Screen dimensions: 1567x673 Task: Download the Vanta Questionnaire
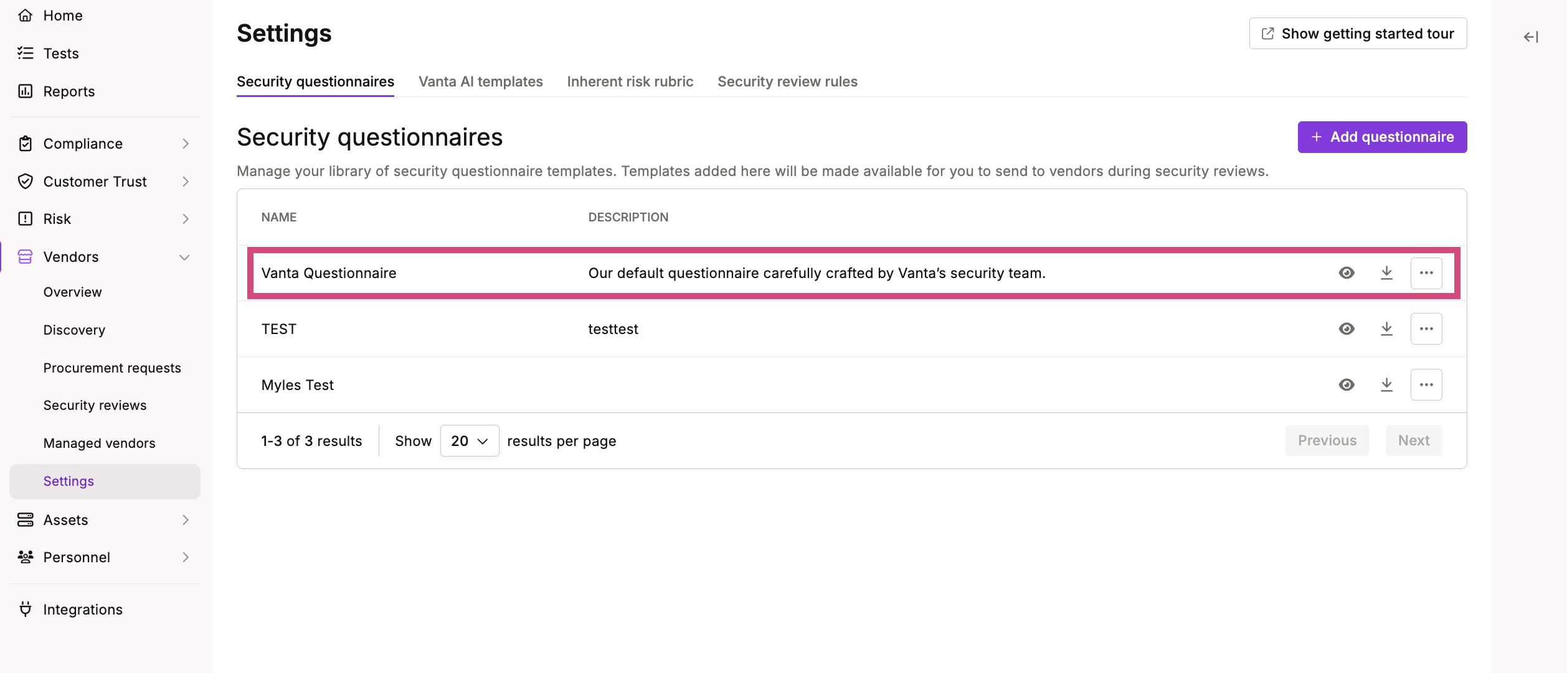(1386, 273)
